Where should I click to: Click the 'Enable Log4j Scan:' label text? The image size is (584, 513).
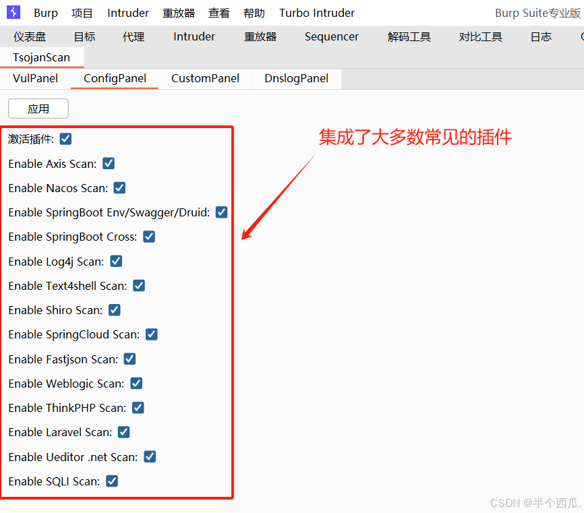click(56, 262)
